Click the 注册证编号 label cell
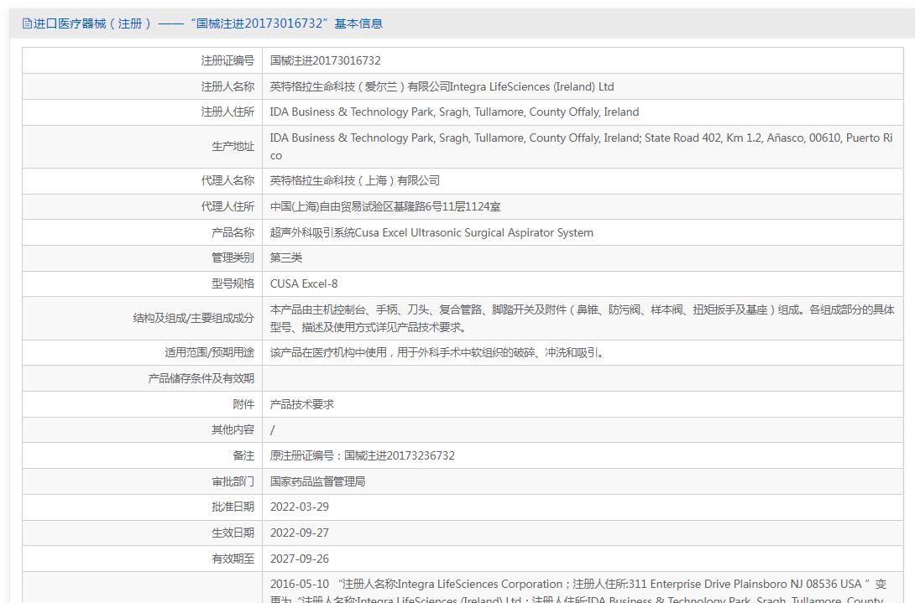The image size is (915, 603). point(143,60)
